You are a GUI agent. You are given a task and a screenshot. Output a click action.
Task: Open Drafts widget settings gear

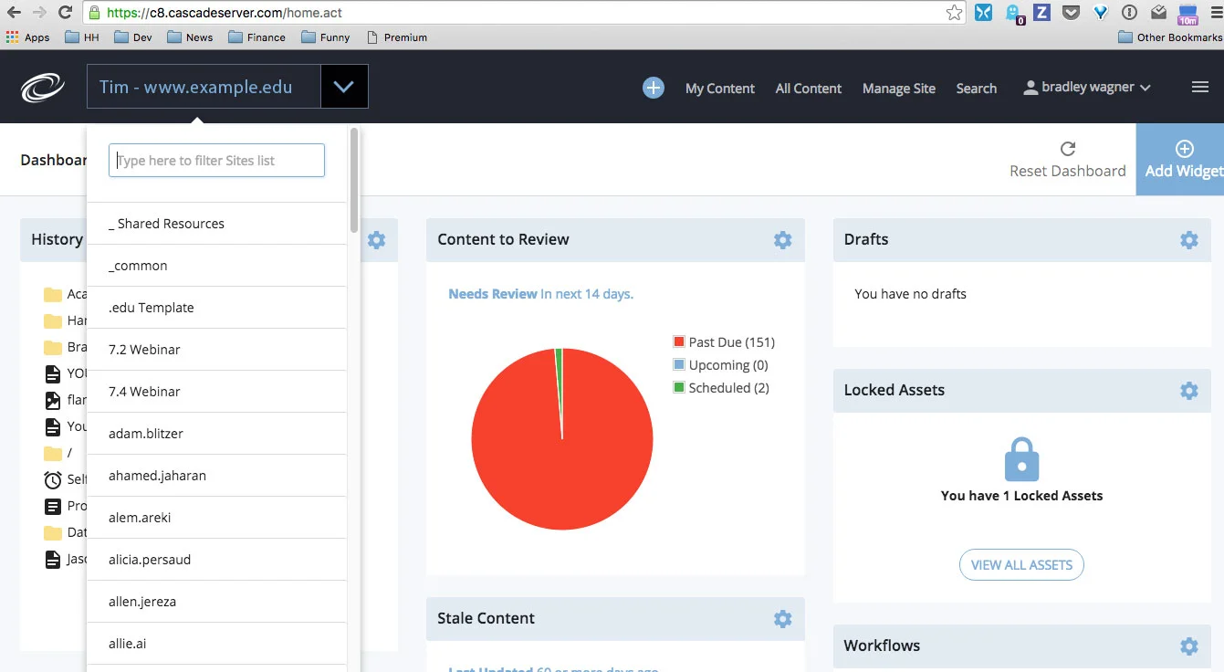coord(1189,240)
